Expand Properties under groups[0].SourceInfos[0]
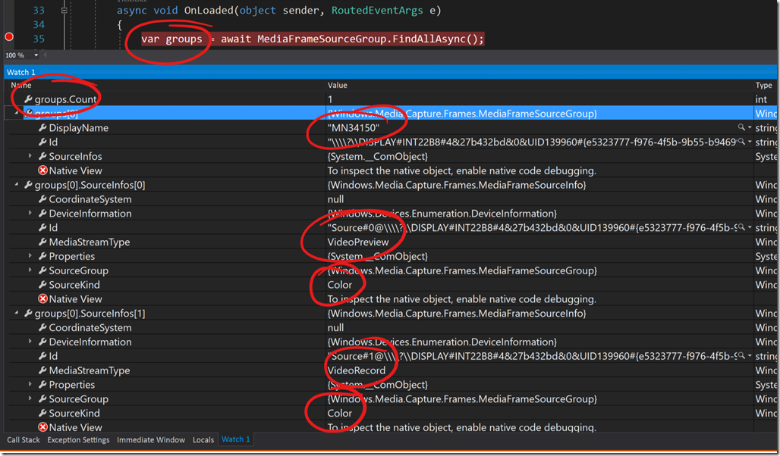 (30, 256)
